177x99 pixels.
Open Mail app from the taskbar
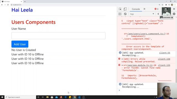click(x=56, y=97)
